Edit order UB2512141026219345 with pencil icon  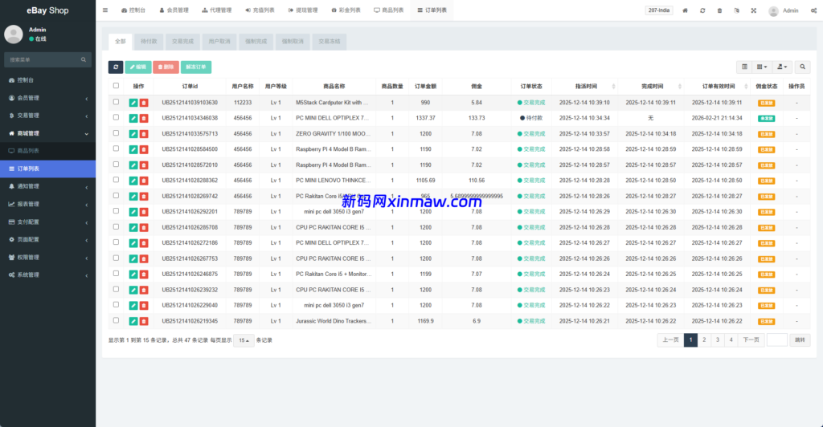pos(133,321)
